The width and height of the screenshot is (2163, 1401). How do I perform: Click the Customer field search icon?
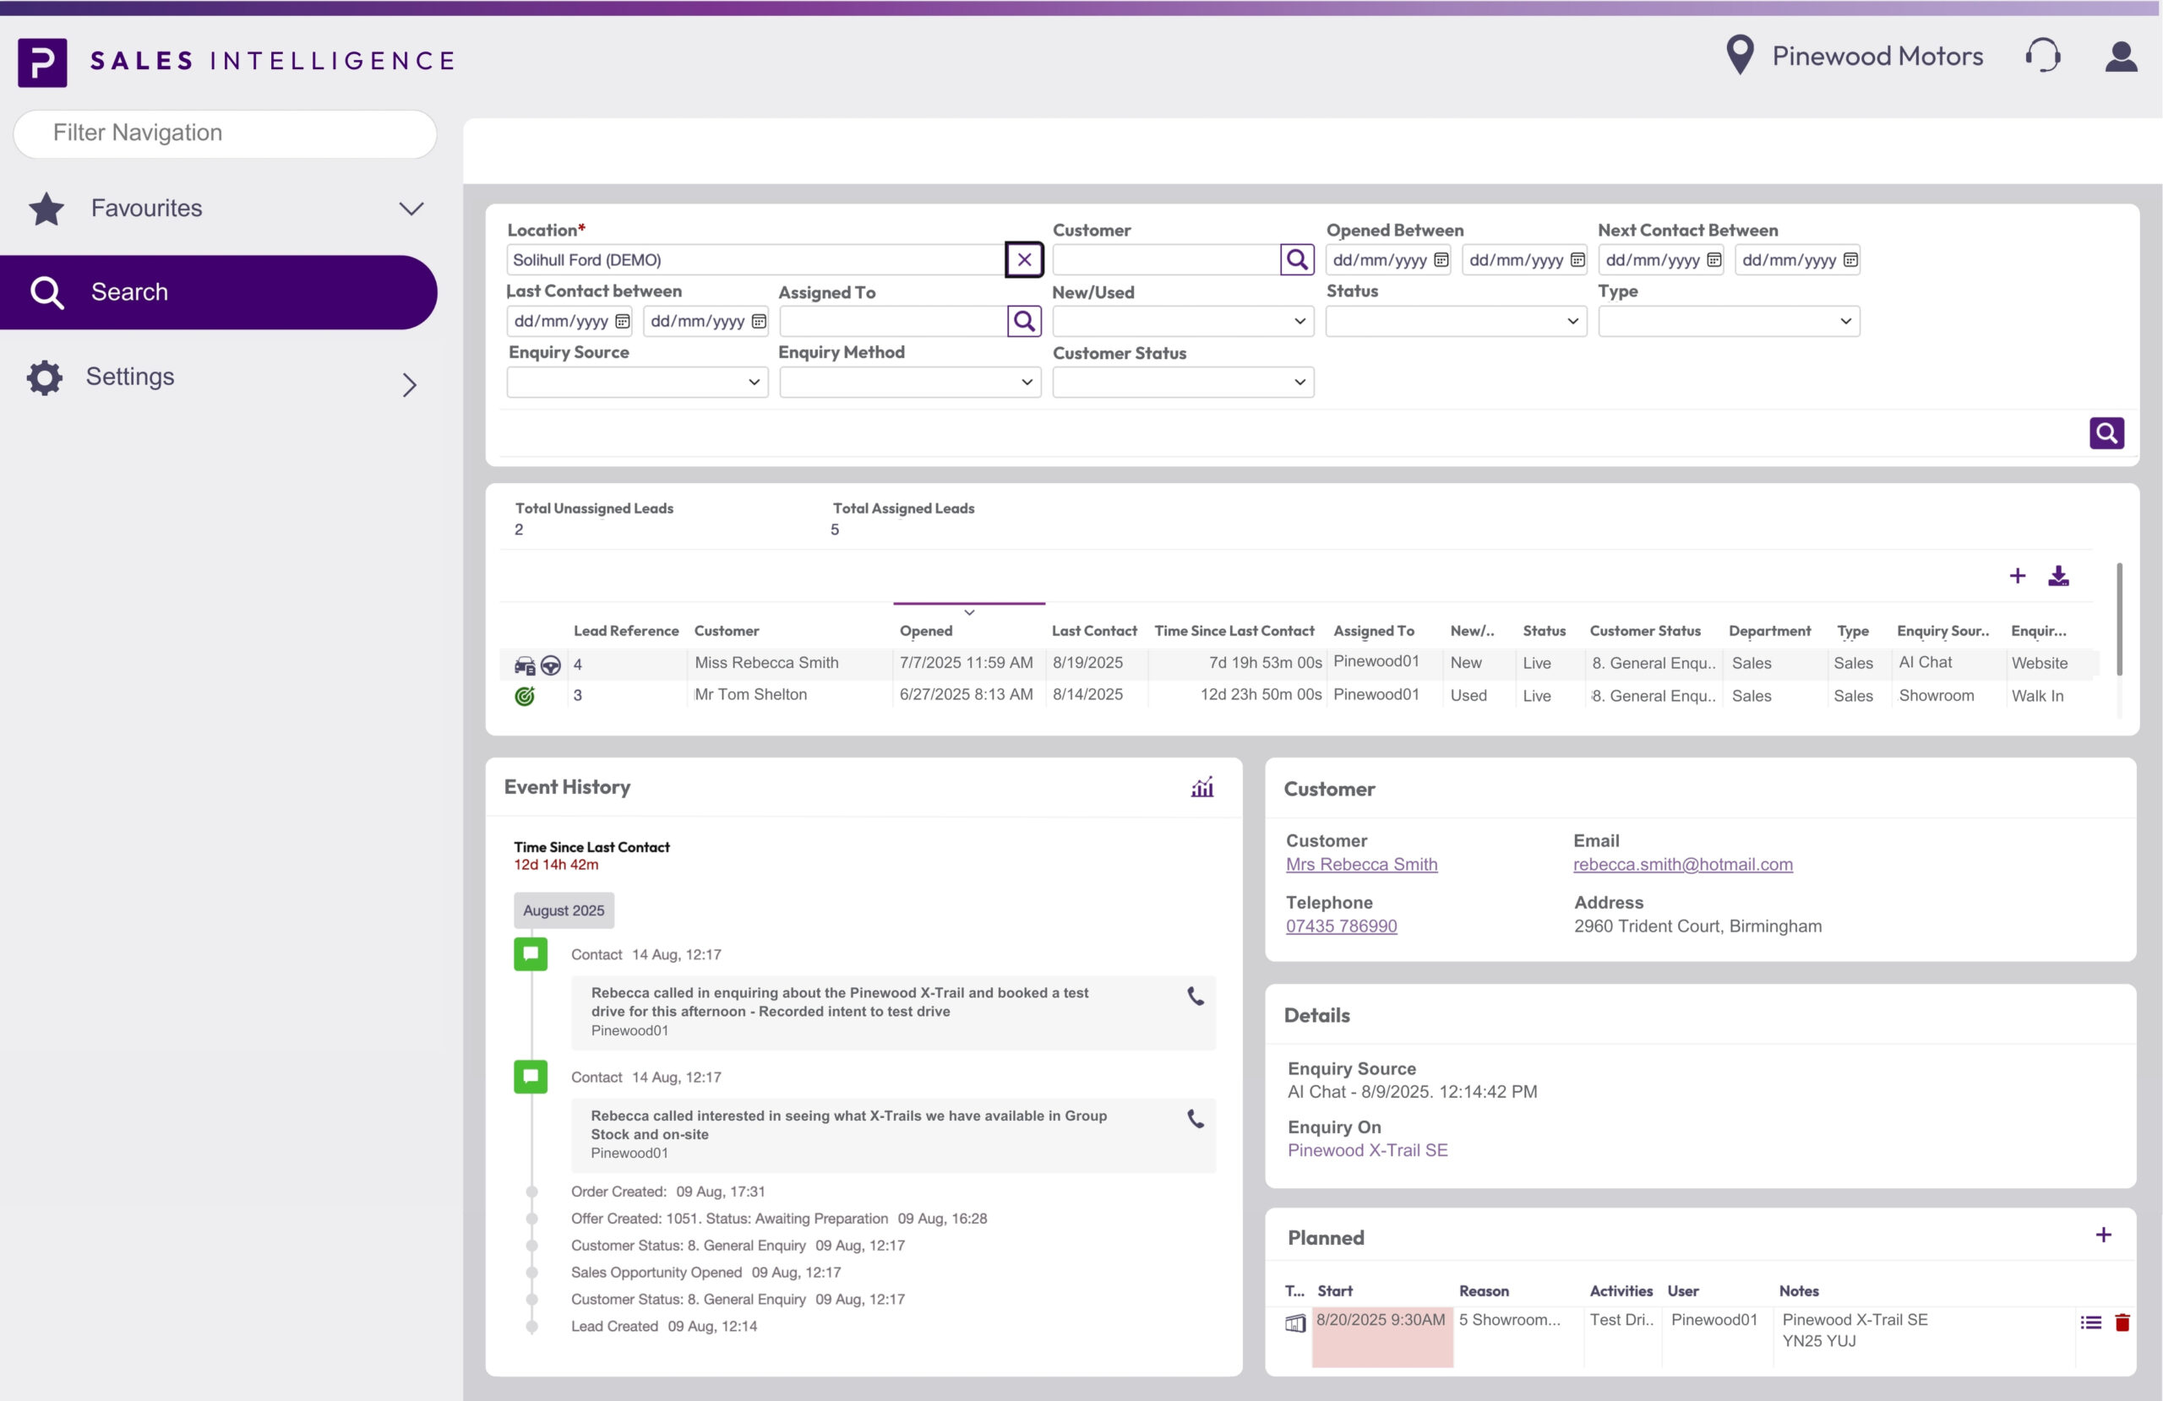1297,260
